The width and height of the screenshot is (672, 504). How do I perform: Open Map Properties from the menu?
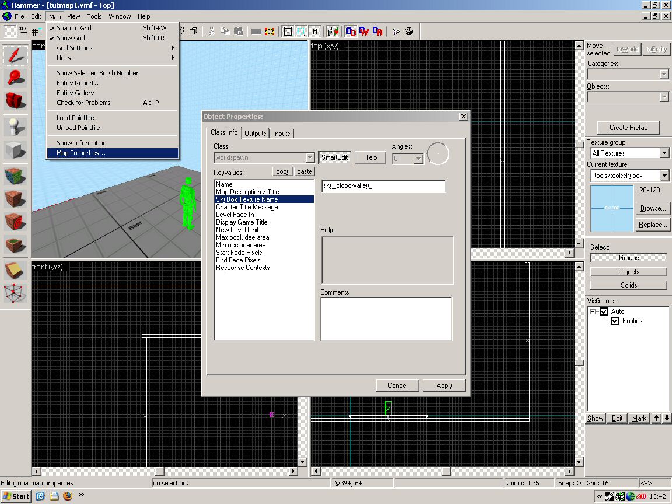click(112, 153)
